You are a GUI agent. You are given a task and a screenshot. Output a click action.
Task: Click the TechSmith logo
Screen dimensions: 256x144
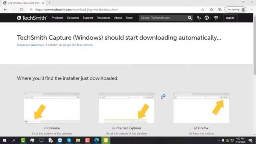(x=32, y=18)
